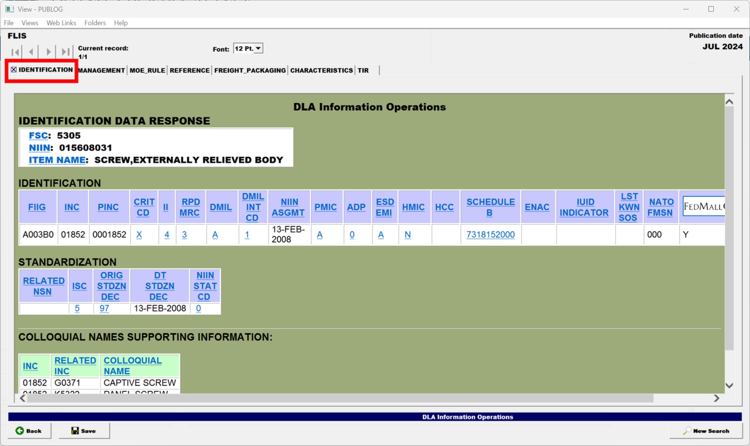Screen dimensions: 750x446
Task: Go to previous record arrow icon
Action: 31,52
